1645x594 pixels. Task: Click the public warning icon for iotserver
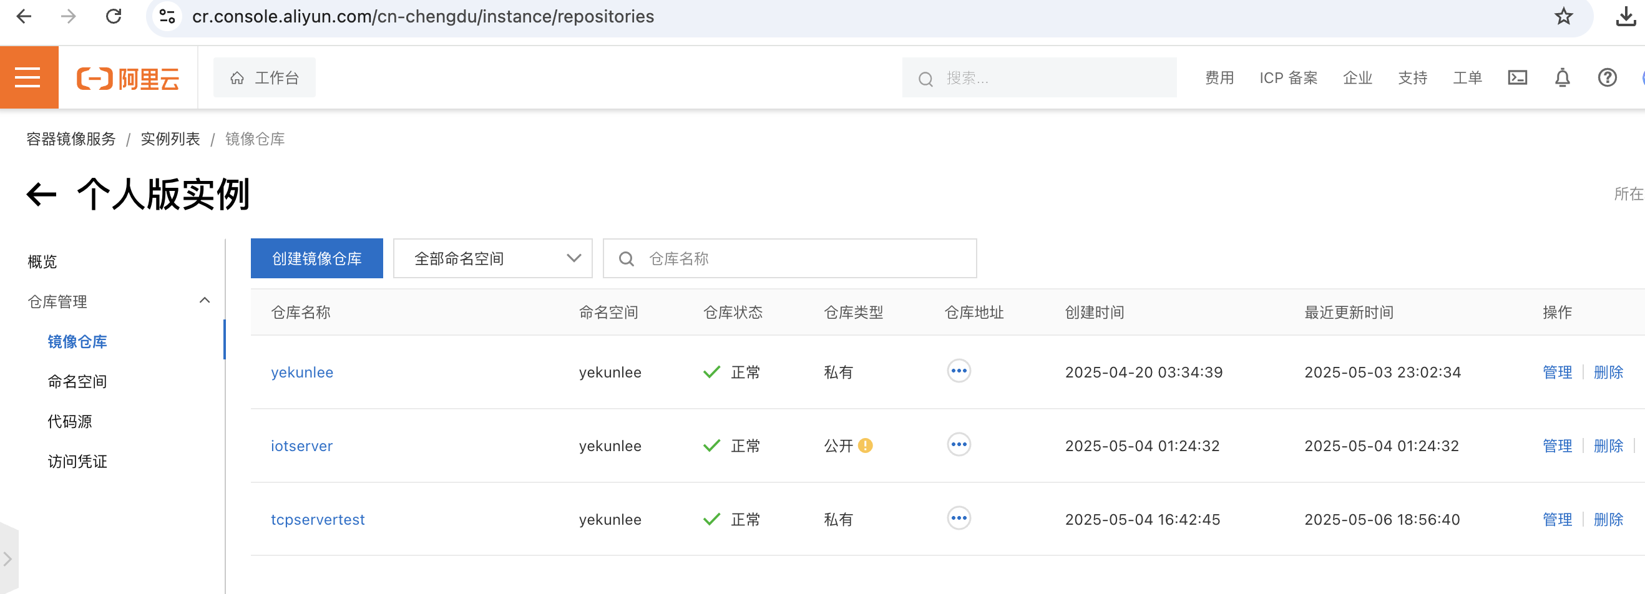[x=866, y=445]
